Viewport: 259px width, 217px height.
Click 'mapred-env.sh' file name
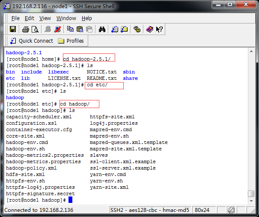(109, 136)
